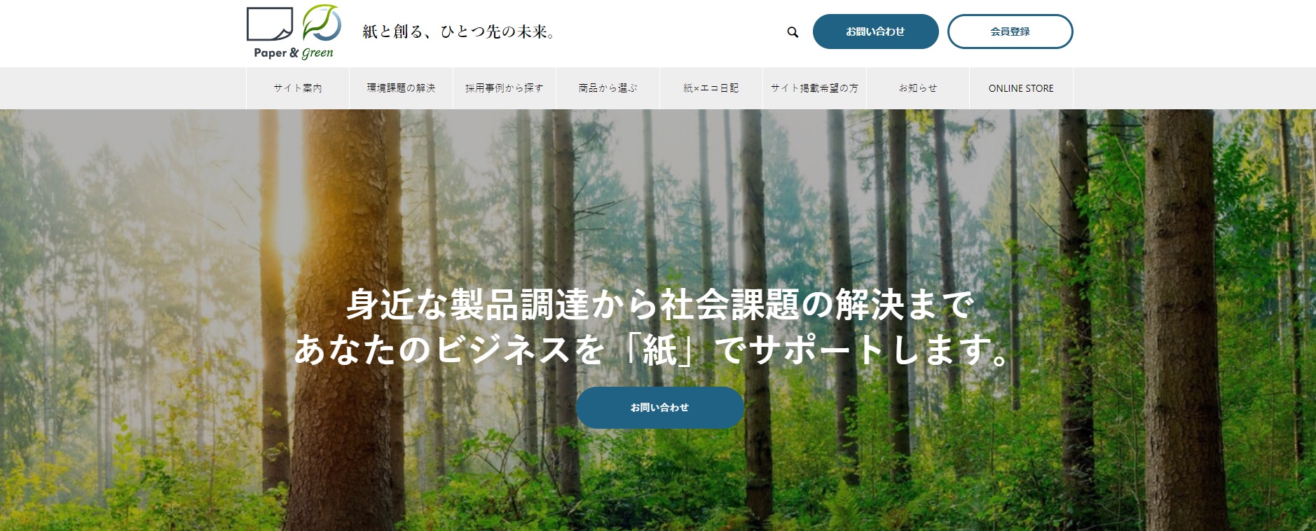Select 採用事例から探す in the navigation
1316x531 pixels.
tap(505, 88)
